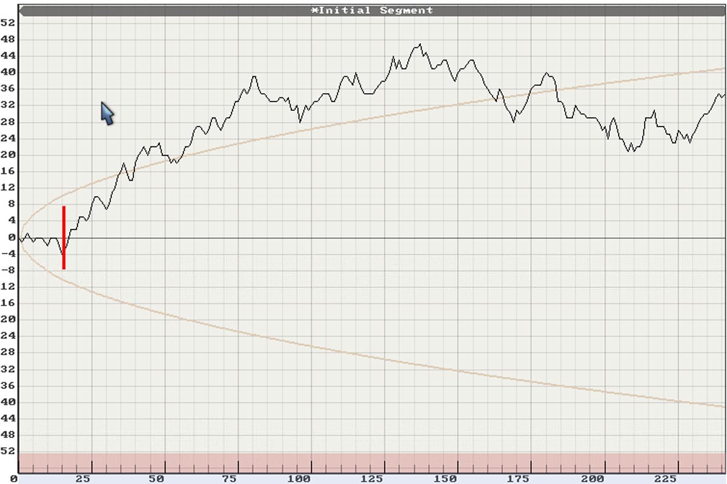727x484 pixels.
Task: Click the left arrow tip of title bar
Action: (22, 10)
